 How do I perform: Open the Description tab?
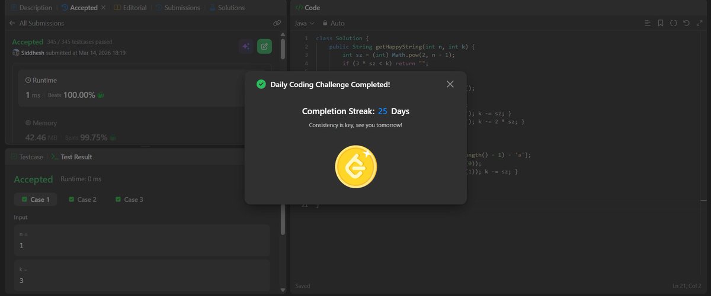coord(31,8)
